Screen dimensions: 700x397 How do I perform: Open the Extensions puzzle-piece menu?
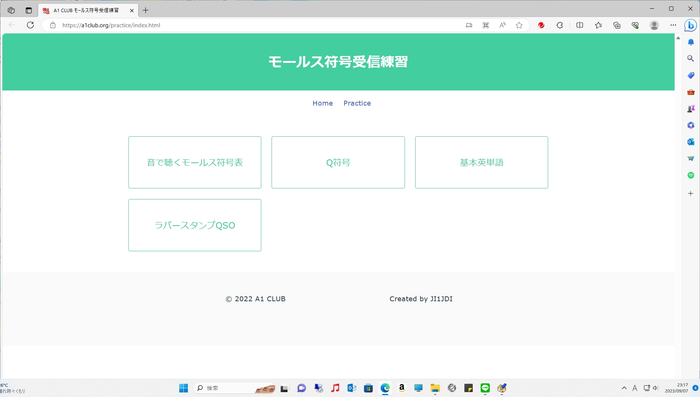point(560,25)
